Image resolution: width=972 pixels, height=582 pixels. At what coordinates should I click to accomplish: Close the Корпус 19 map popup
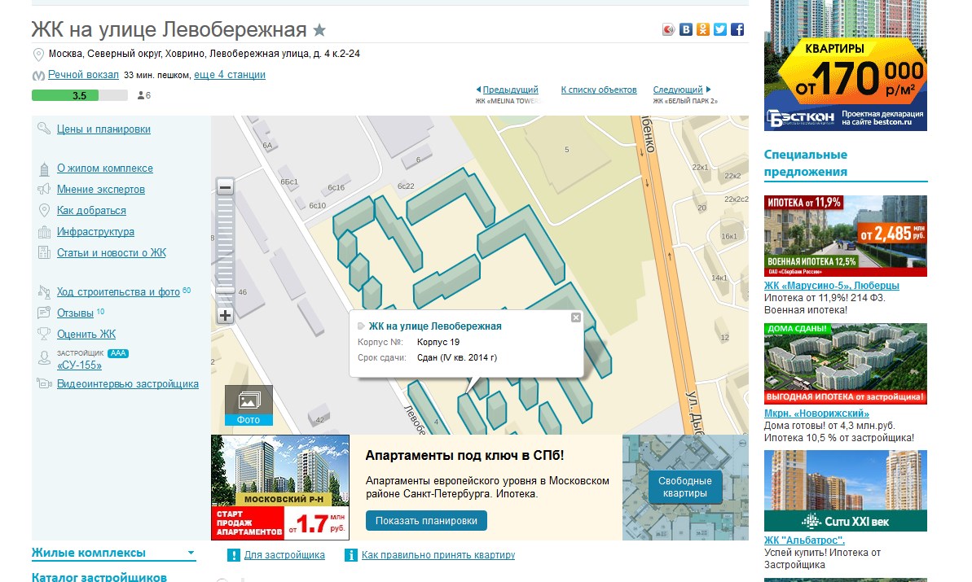[x=576, y=317]
